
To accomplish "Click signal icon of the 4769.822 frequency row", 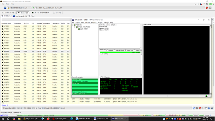I will tap(2, 26).
